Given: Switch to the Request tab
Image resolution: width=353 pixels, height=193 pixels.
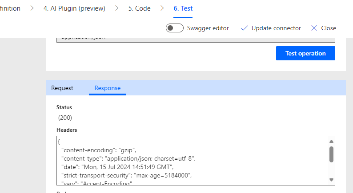Looking at the screenshot, I should click(62, 88).
